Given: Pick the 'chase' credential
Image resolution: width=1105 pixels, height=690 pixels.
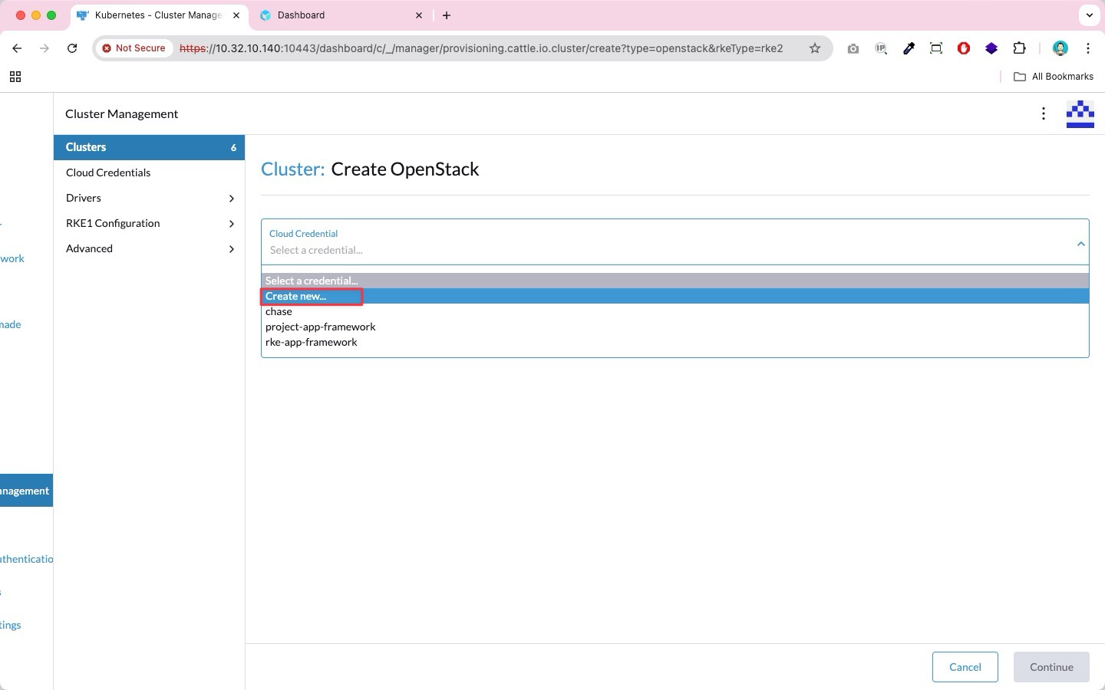Looking at the screenshot, I should (675, 311).
